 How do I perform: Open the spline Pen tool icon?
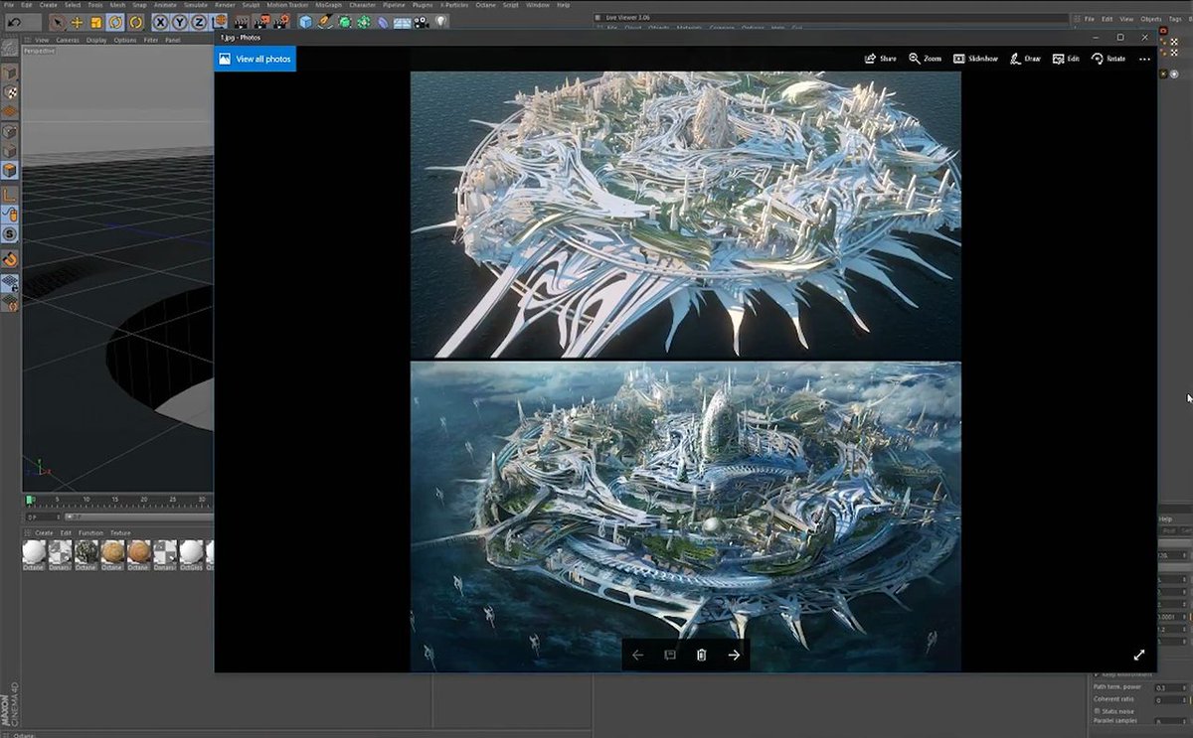[324, 22]
